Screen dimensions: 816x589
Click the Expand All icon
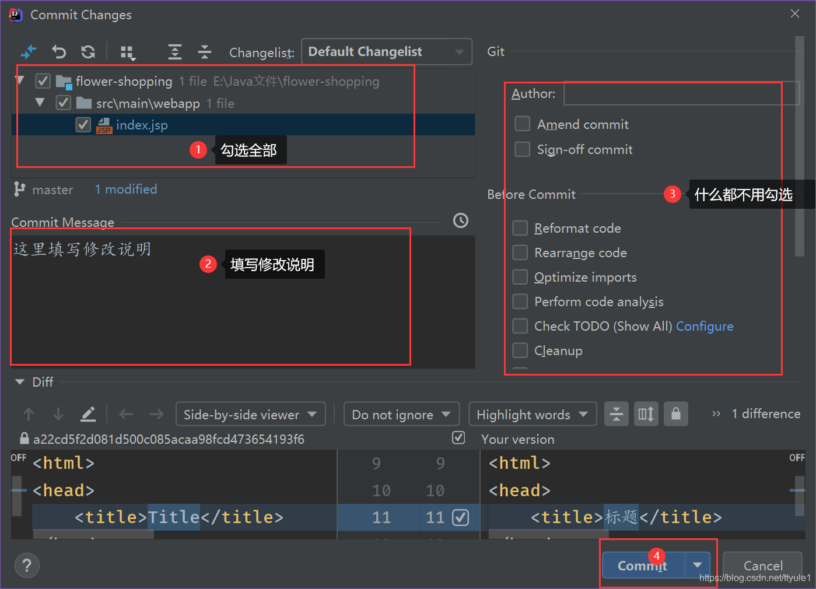[174, 52]
